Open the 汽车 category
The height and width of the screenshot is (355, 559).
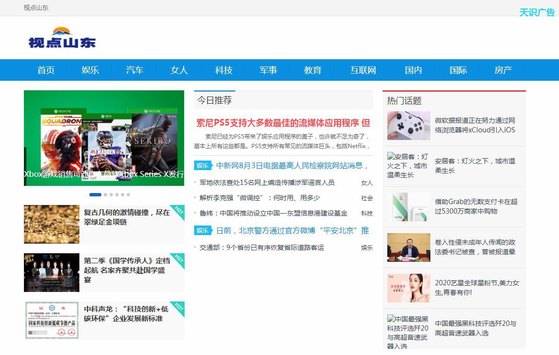tap(135, 70)
